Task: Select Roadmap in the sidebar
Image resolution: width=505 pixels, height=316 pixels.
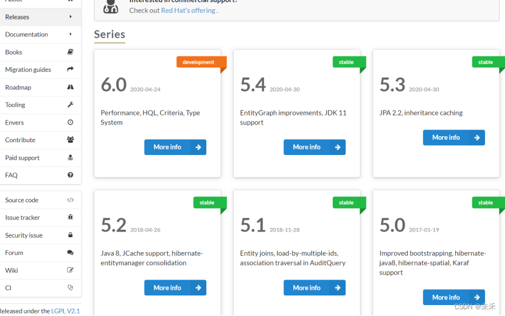Action: [x=41, y=88]
